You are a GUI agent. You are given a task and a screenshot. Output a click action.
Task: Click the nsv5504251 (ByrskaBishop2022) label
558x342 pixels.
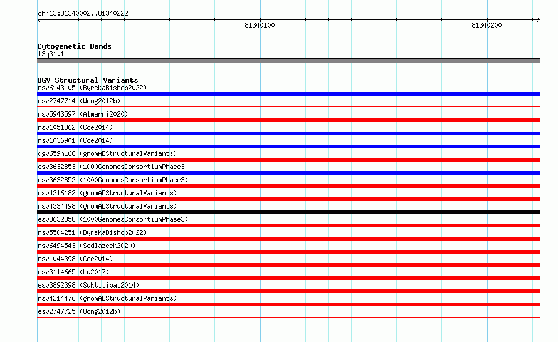92,232
